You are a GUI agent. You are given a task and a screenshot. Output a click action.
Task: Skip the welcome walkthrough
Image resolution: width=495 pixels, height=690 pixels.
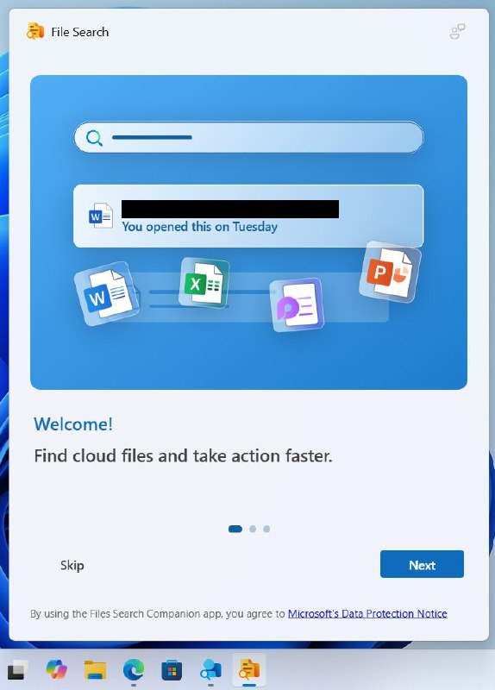coord(72,565)
